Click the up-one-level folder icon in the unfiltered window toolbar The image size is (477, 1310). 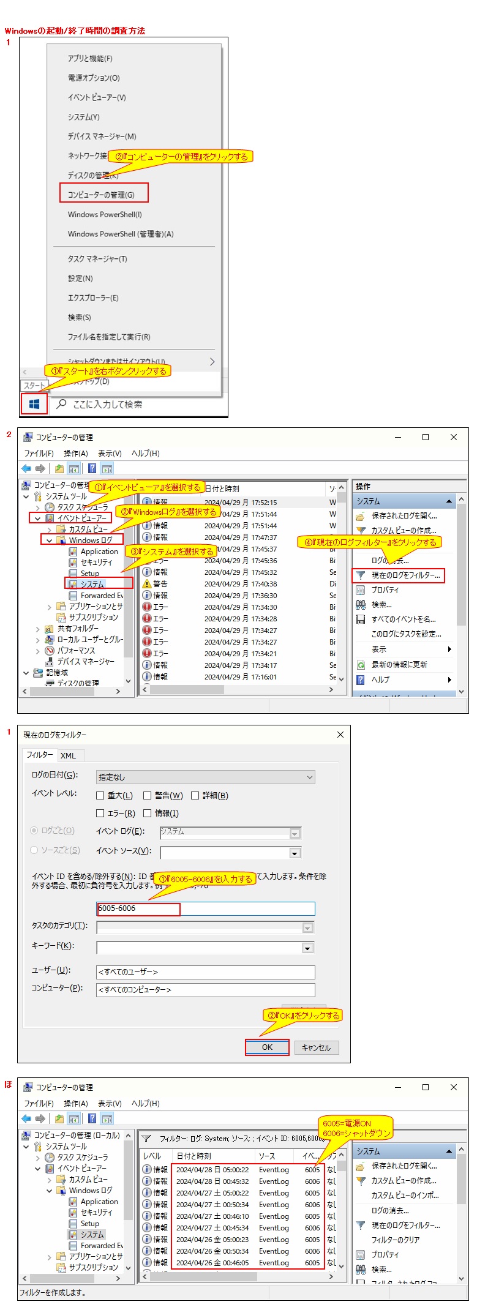(x=59, y=468)
